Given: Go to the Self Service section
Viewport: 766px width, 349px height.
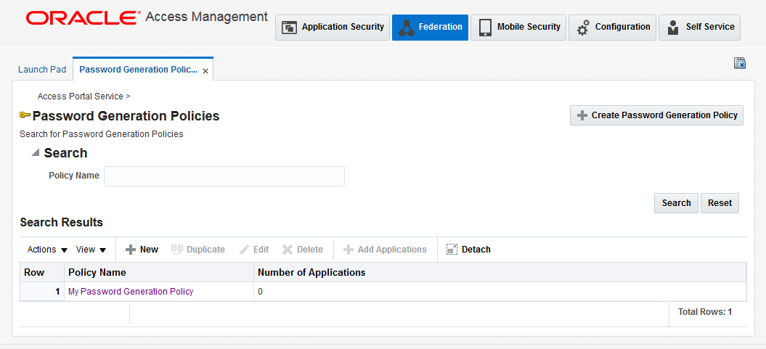Looking at the screenshot, I should click(699, 28).
